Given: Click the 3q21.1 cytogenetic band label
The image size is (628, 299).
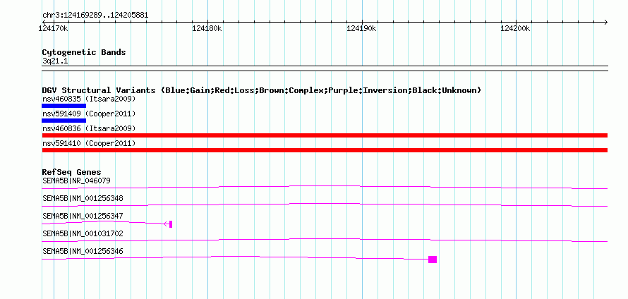Looking at the screenshot, I should (55, 61).
